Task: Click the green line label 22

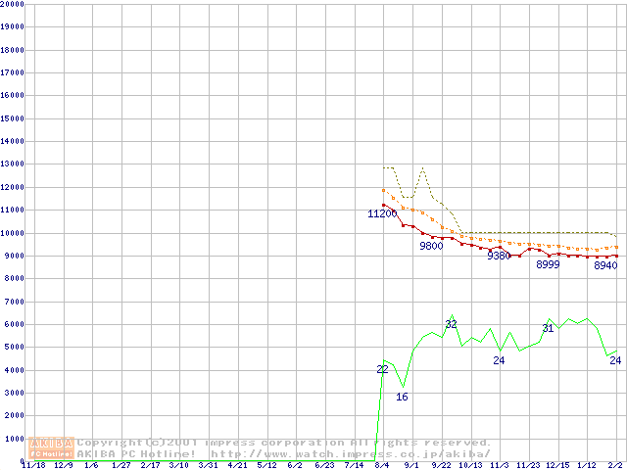Action: click(x=382, y=369)
